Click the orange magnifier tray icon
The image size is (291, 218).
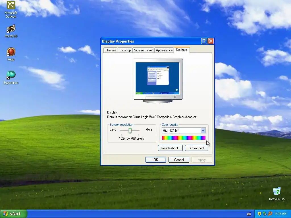tap(270, 214)
